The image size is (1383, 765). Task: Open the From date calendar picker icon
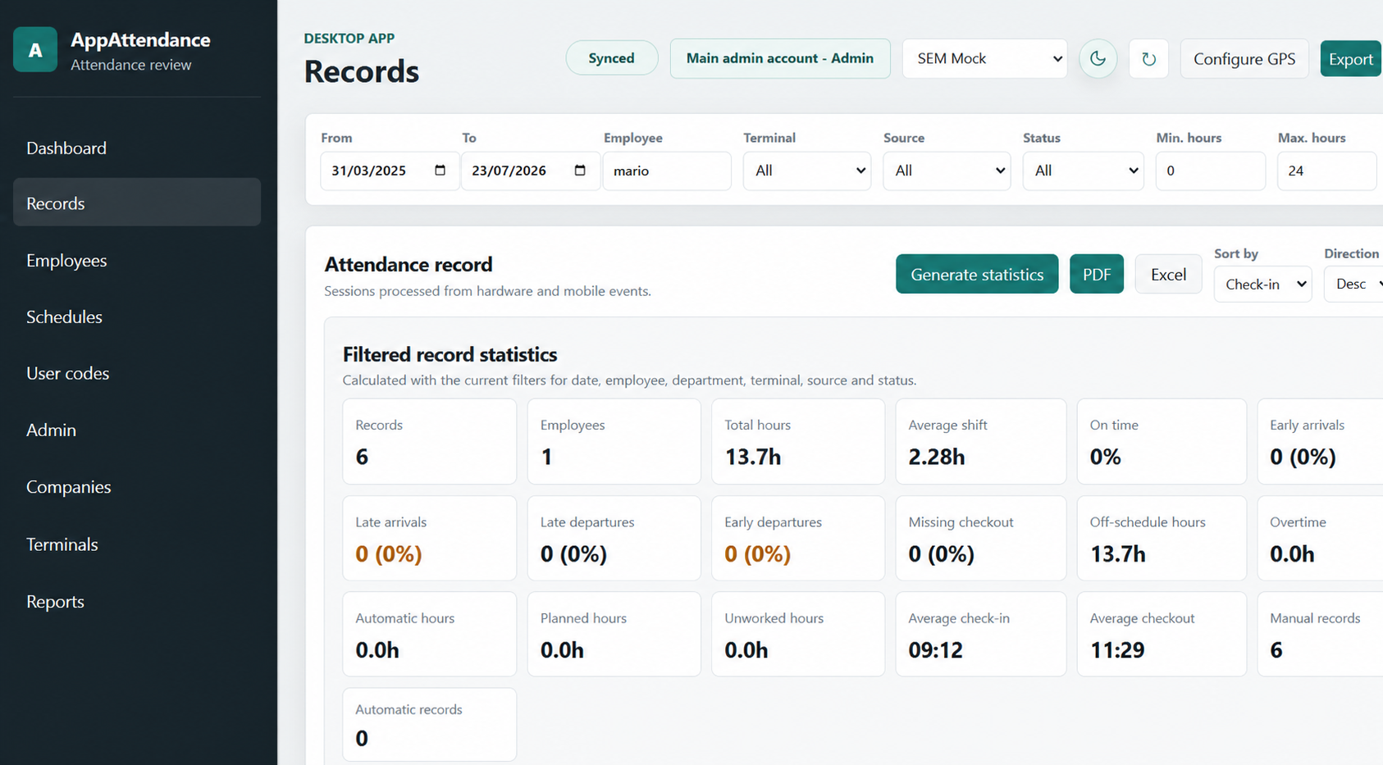point(440,171)
